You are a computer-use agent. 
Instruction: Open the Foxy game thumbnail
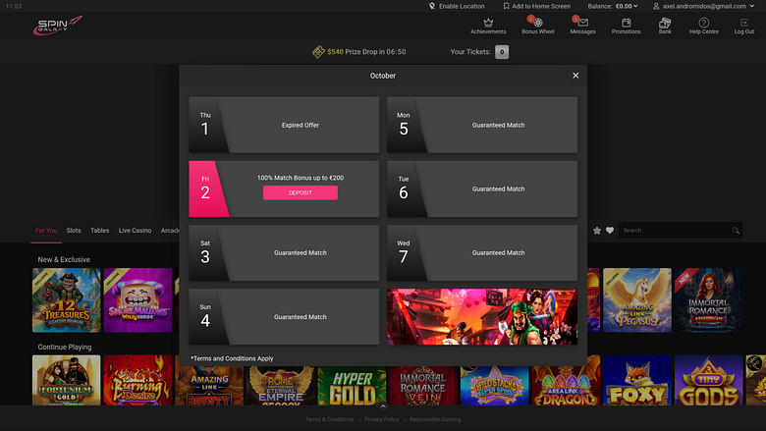[637, 380]
